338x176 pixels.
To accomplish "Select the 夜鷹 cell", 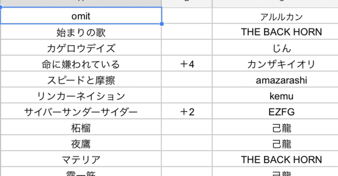I will coord(81,144).
